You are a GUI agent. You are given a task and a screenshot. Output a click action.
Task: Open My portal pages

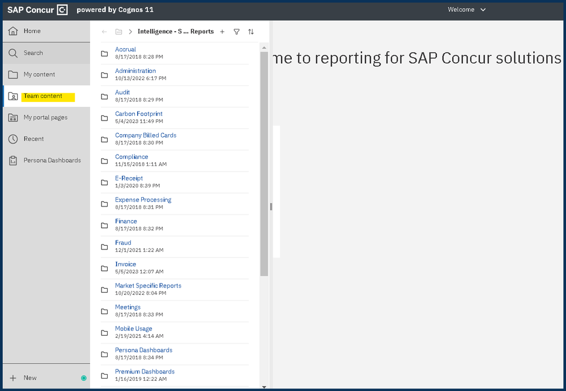pyautogui.click(x=46, y=118)
